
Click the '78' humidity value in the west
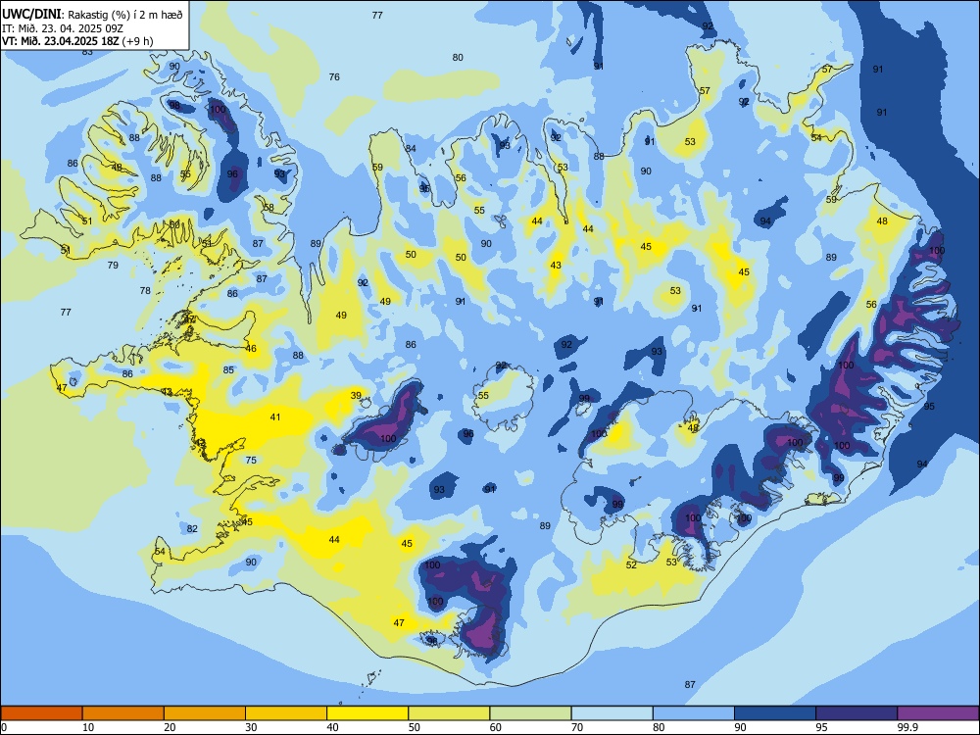pyautogui.click(x=145, y=291)
